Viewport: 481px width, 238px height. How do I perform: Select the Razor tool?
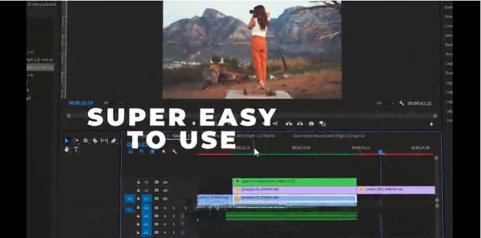(95, 141)
